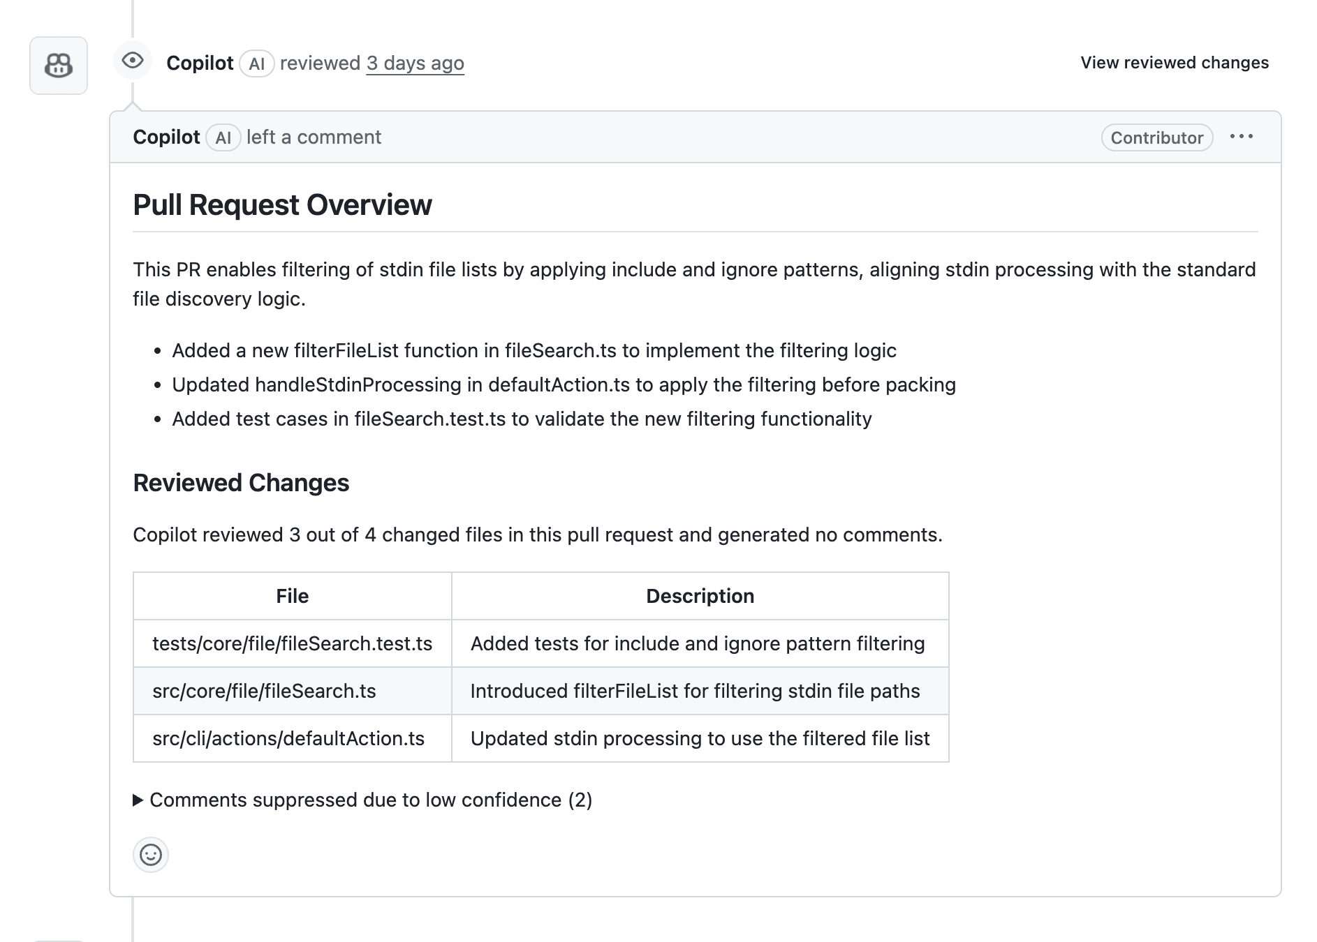Click the Copilot robot avatar icon
The width and height of the screenshot is (1317, 942).
(58, 65)
